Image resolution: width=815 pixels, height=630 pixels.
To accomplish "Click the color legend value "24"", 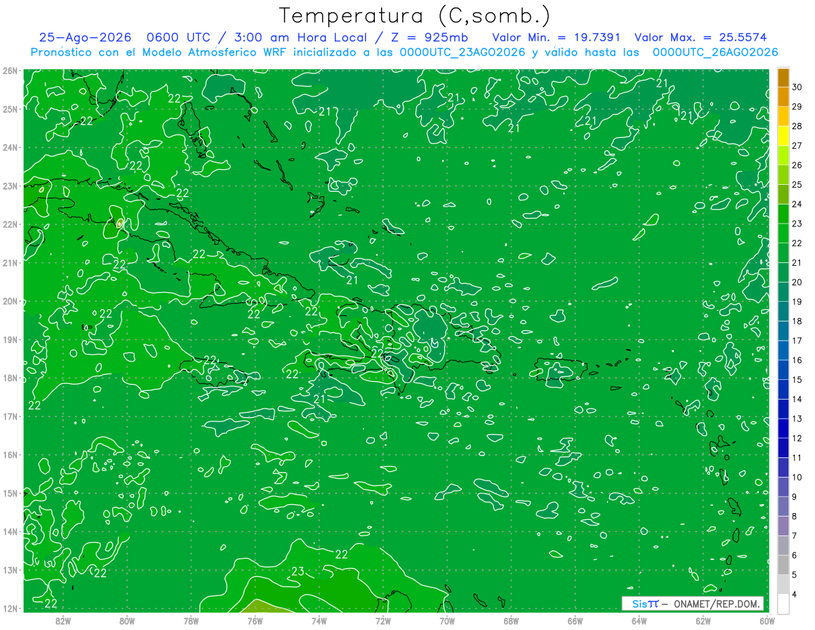I will 797,204.
